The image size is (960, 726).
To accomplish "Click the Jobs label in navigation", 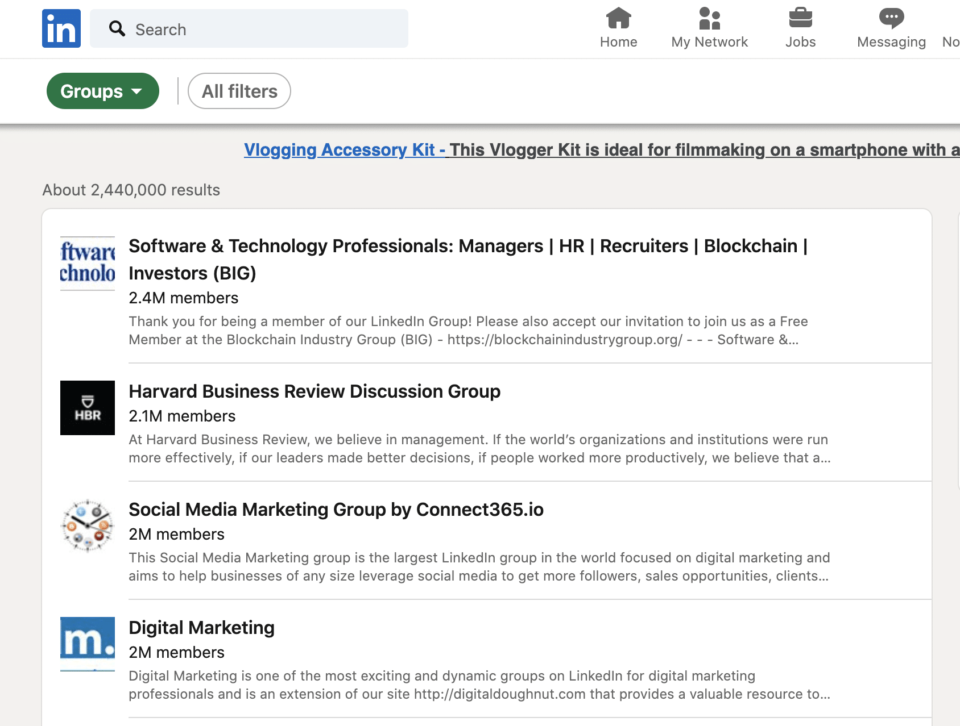I will [800, 42].
